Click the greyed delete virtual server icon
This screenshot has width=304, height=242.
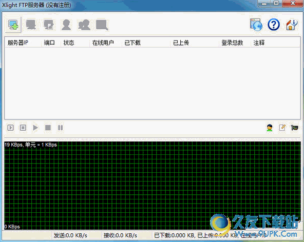31,25
